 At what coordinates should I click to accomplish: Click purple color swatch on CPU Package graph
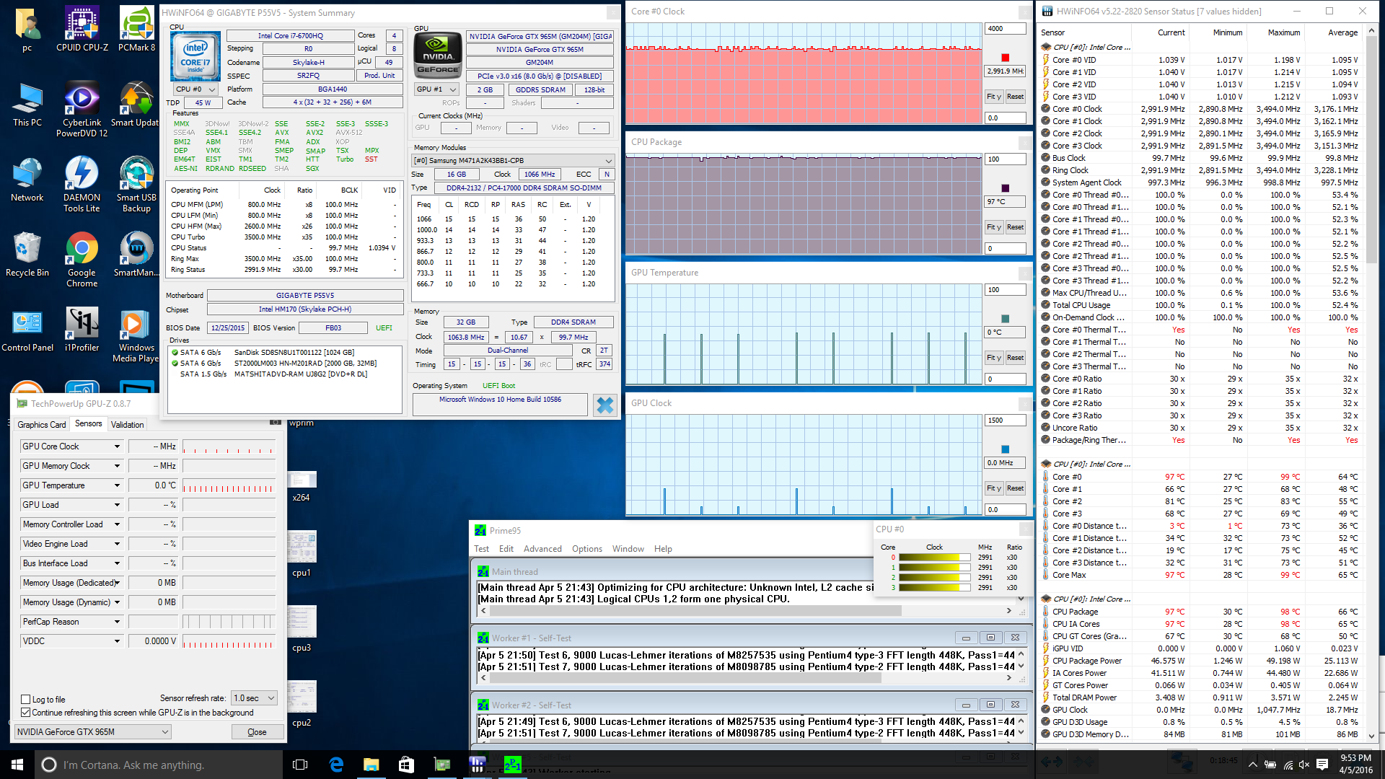[1005, 188]
